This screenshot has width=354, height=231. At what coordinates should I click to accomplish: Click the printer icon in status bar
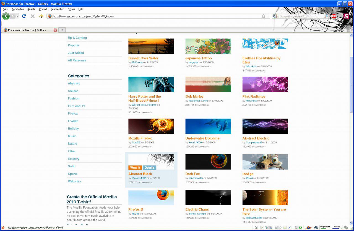pyautogui.click(x=276, y=228)
